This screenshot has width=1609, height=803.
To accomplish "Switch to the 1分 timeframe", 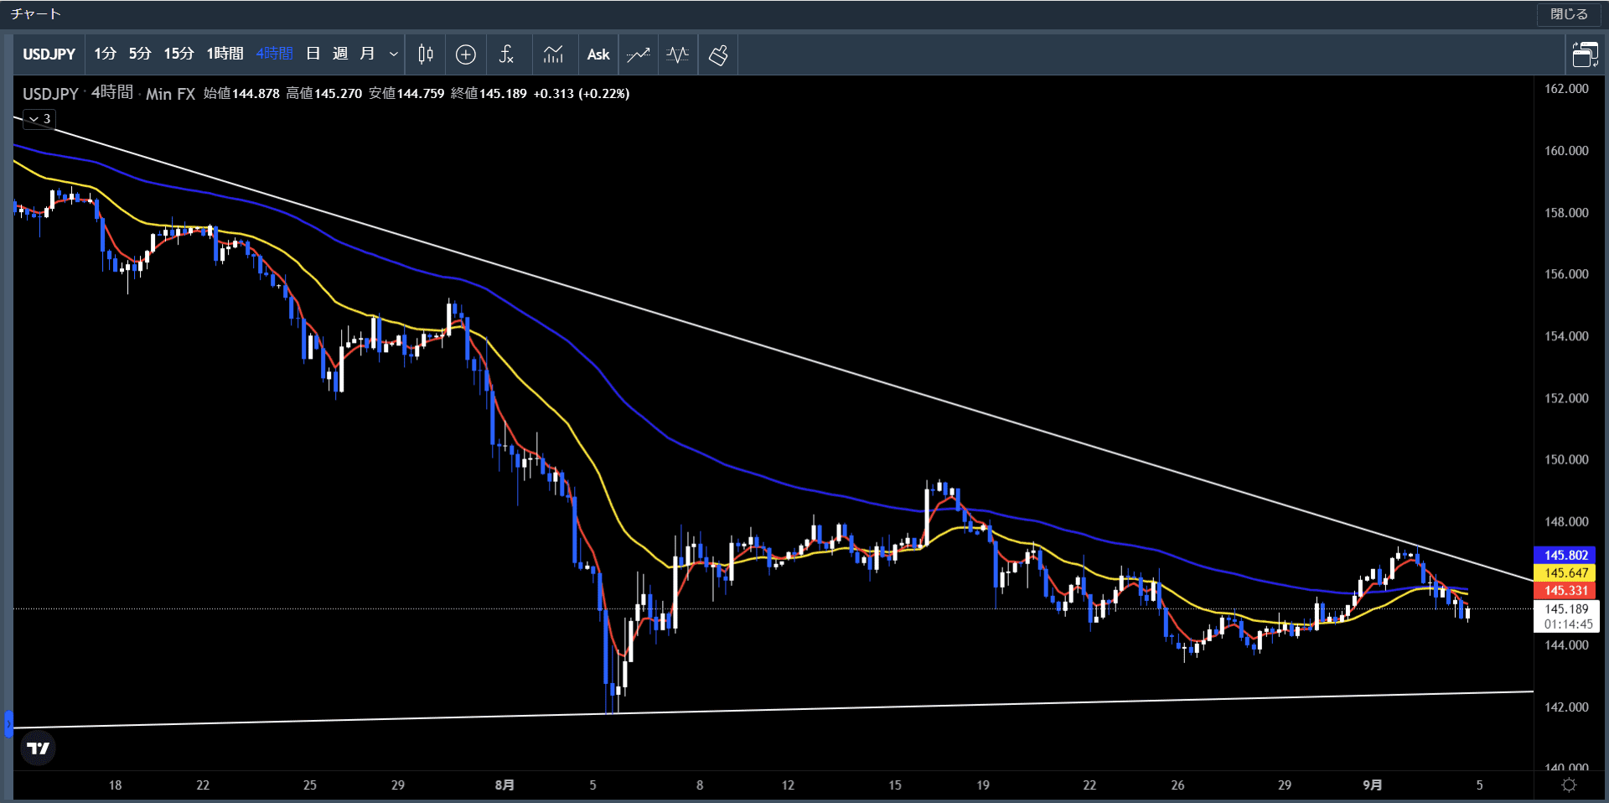I will coord(105,54).
